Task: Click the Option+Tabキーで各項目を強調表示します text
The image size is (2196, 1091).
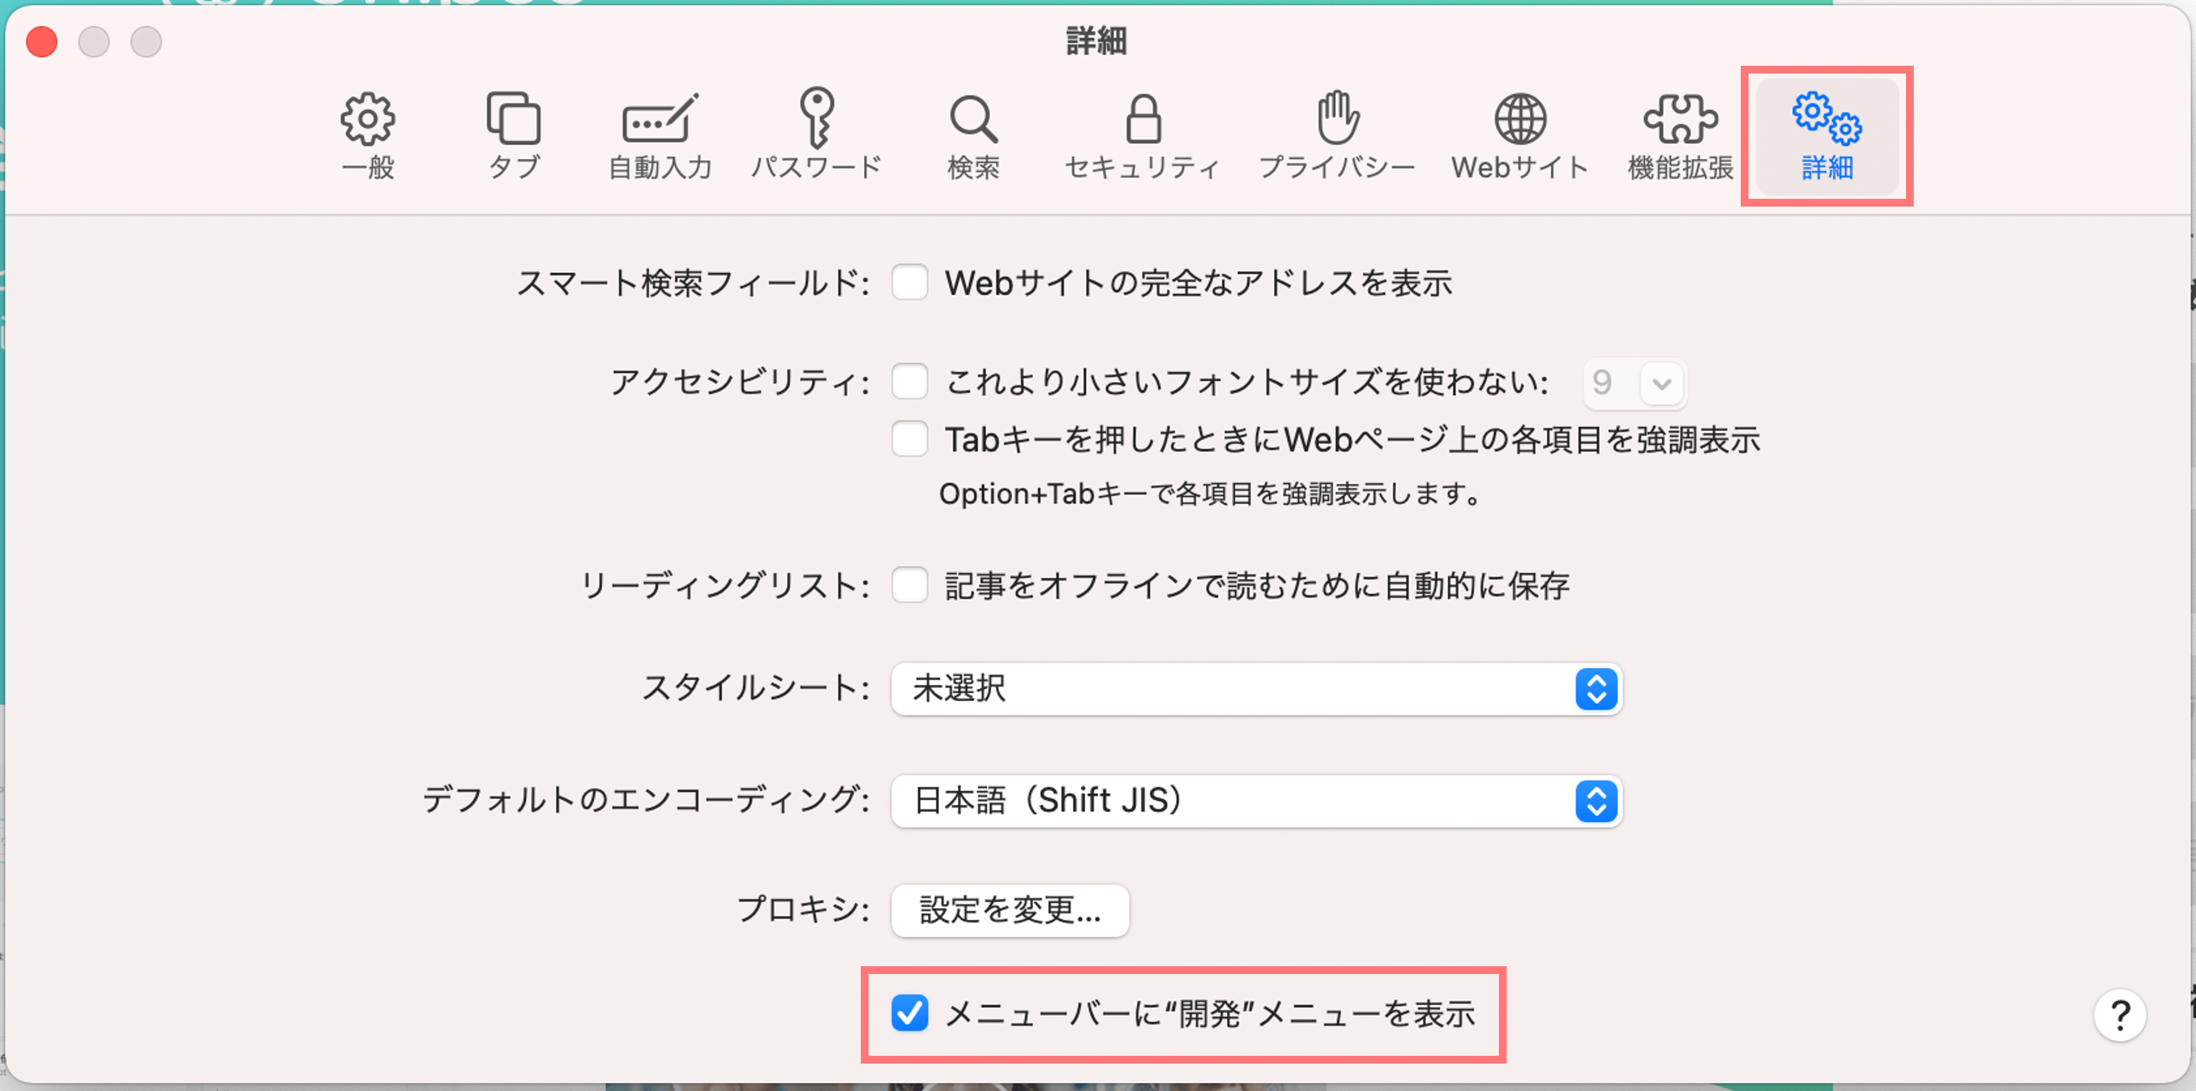Action: click(1210, 493)
